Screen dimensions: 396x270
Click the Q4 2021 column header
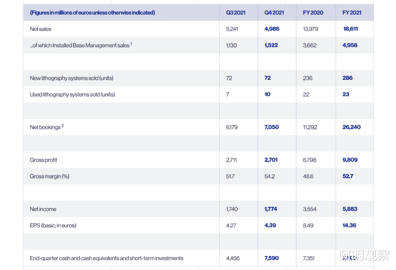point(274,12)
